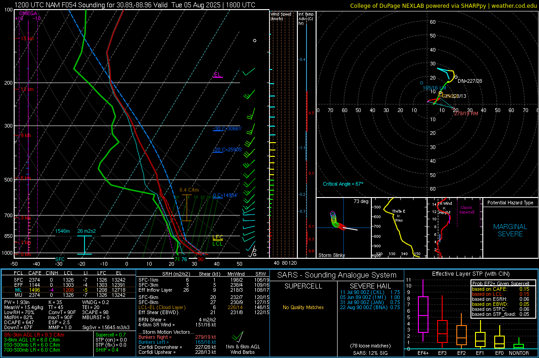Click the 'Storm Slinky' caption

point(331,255)
